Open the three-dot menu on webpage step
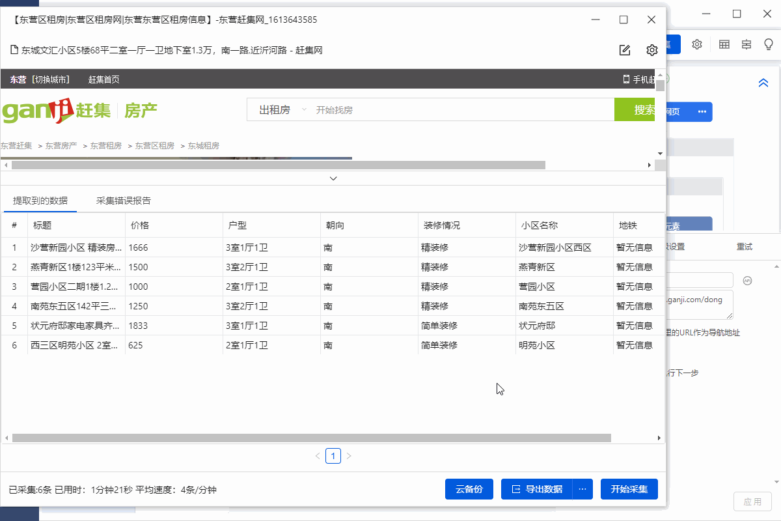Image resolution: width=781 pixels, height=521 pixels. [702, 111]
